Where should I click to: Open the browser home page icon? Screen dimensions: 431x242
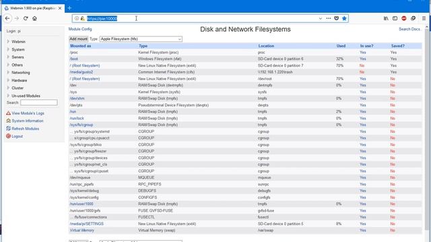tap(34, 18)
